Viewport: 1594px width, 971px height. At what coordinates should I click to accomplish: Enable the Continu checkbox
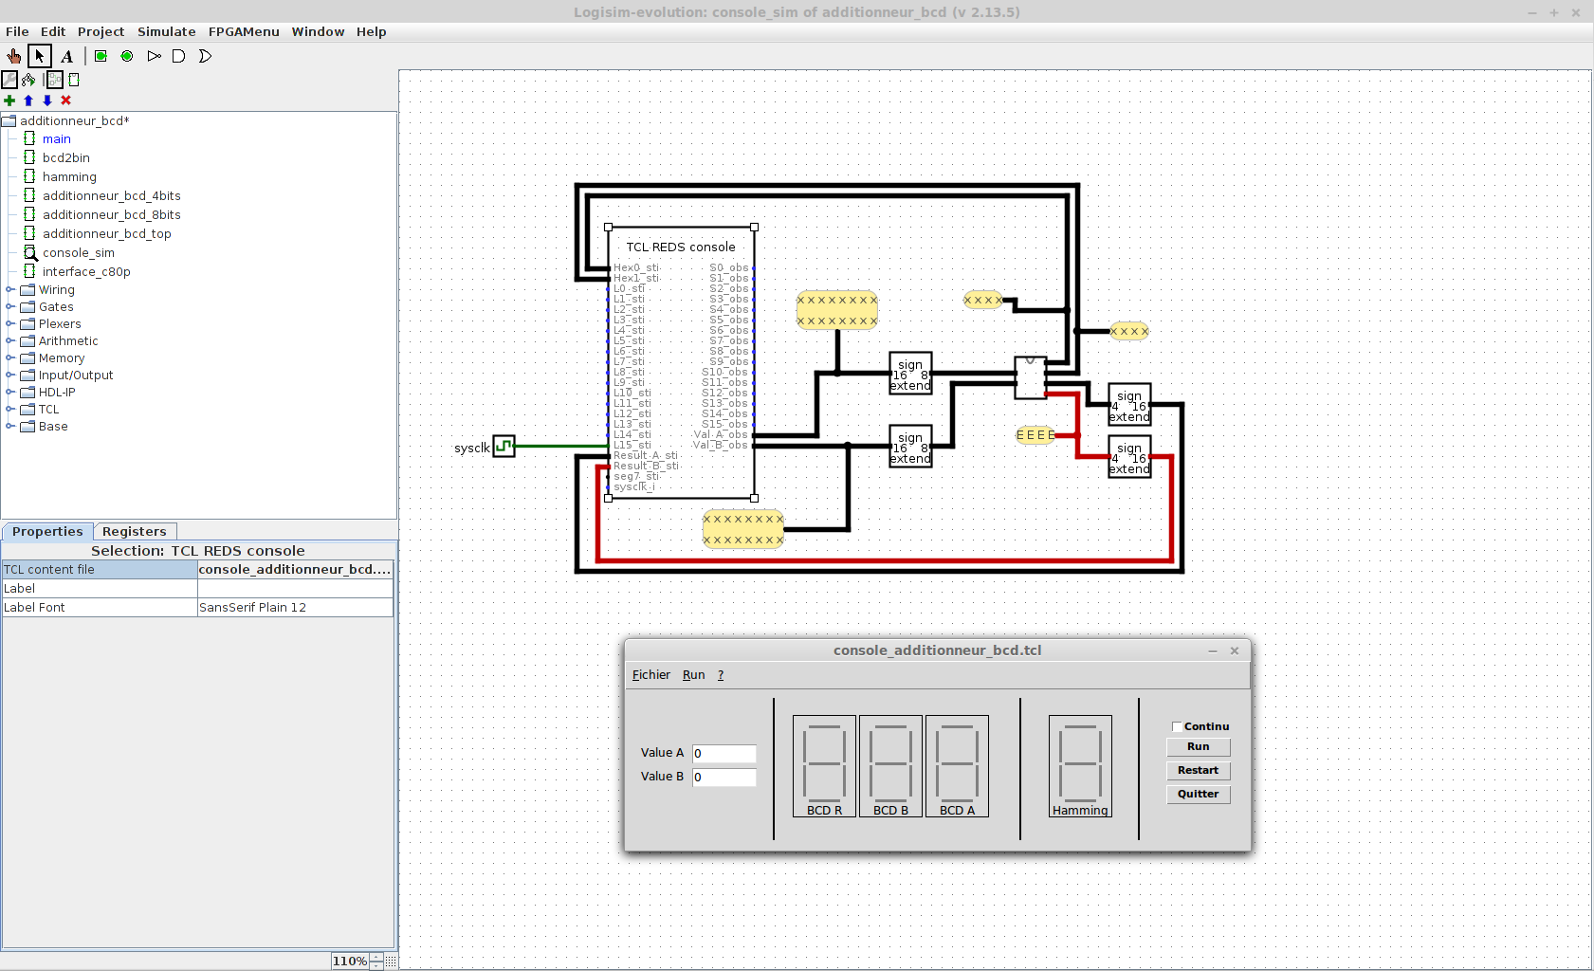[1177, 727]
